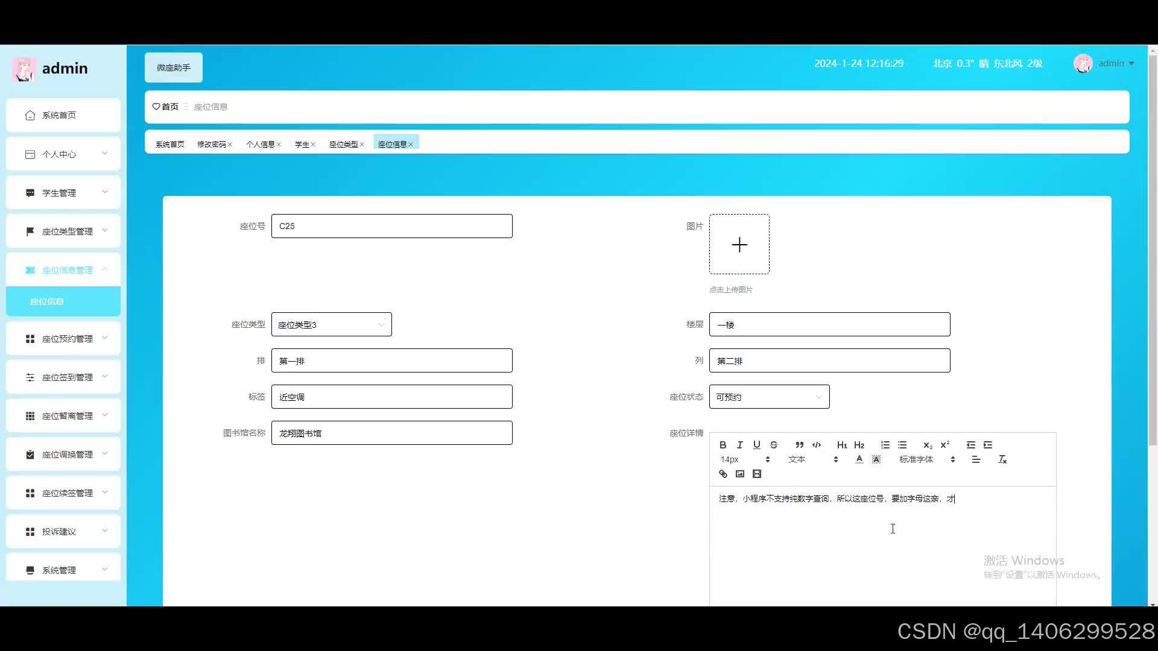1158x651 pixels.
Task: Insert an image via editor image icon
Action: click(x=739, y=474)
